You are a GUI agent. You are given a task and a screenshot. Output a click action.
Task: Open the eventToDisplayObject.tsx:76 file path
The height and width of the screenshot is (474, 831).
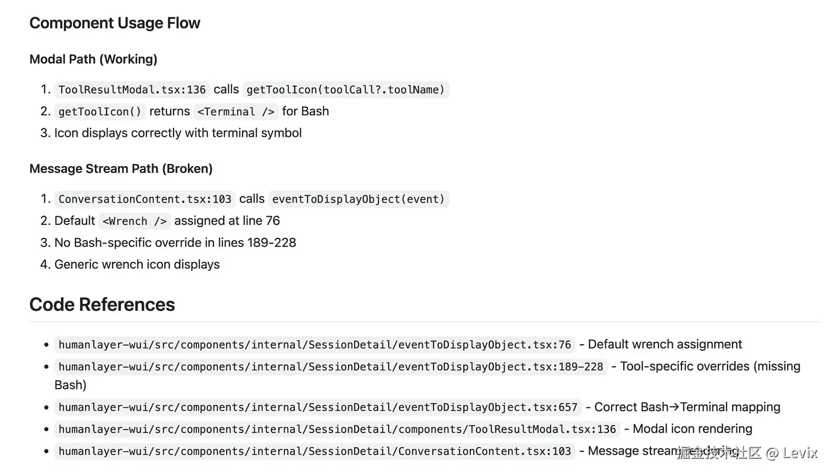(x=314, y=345)
